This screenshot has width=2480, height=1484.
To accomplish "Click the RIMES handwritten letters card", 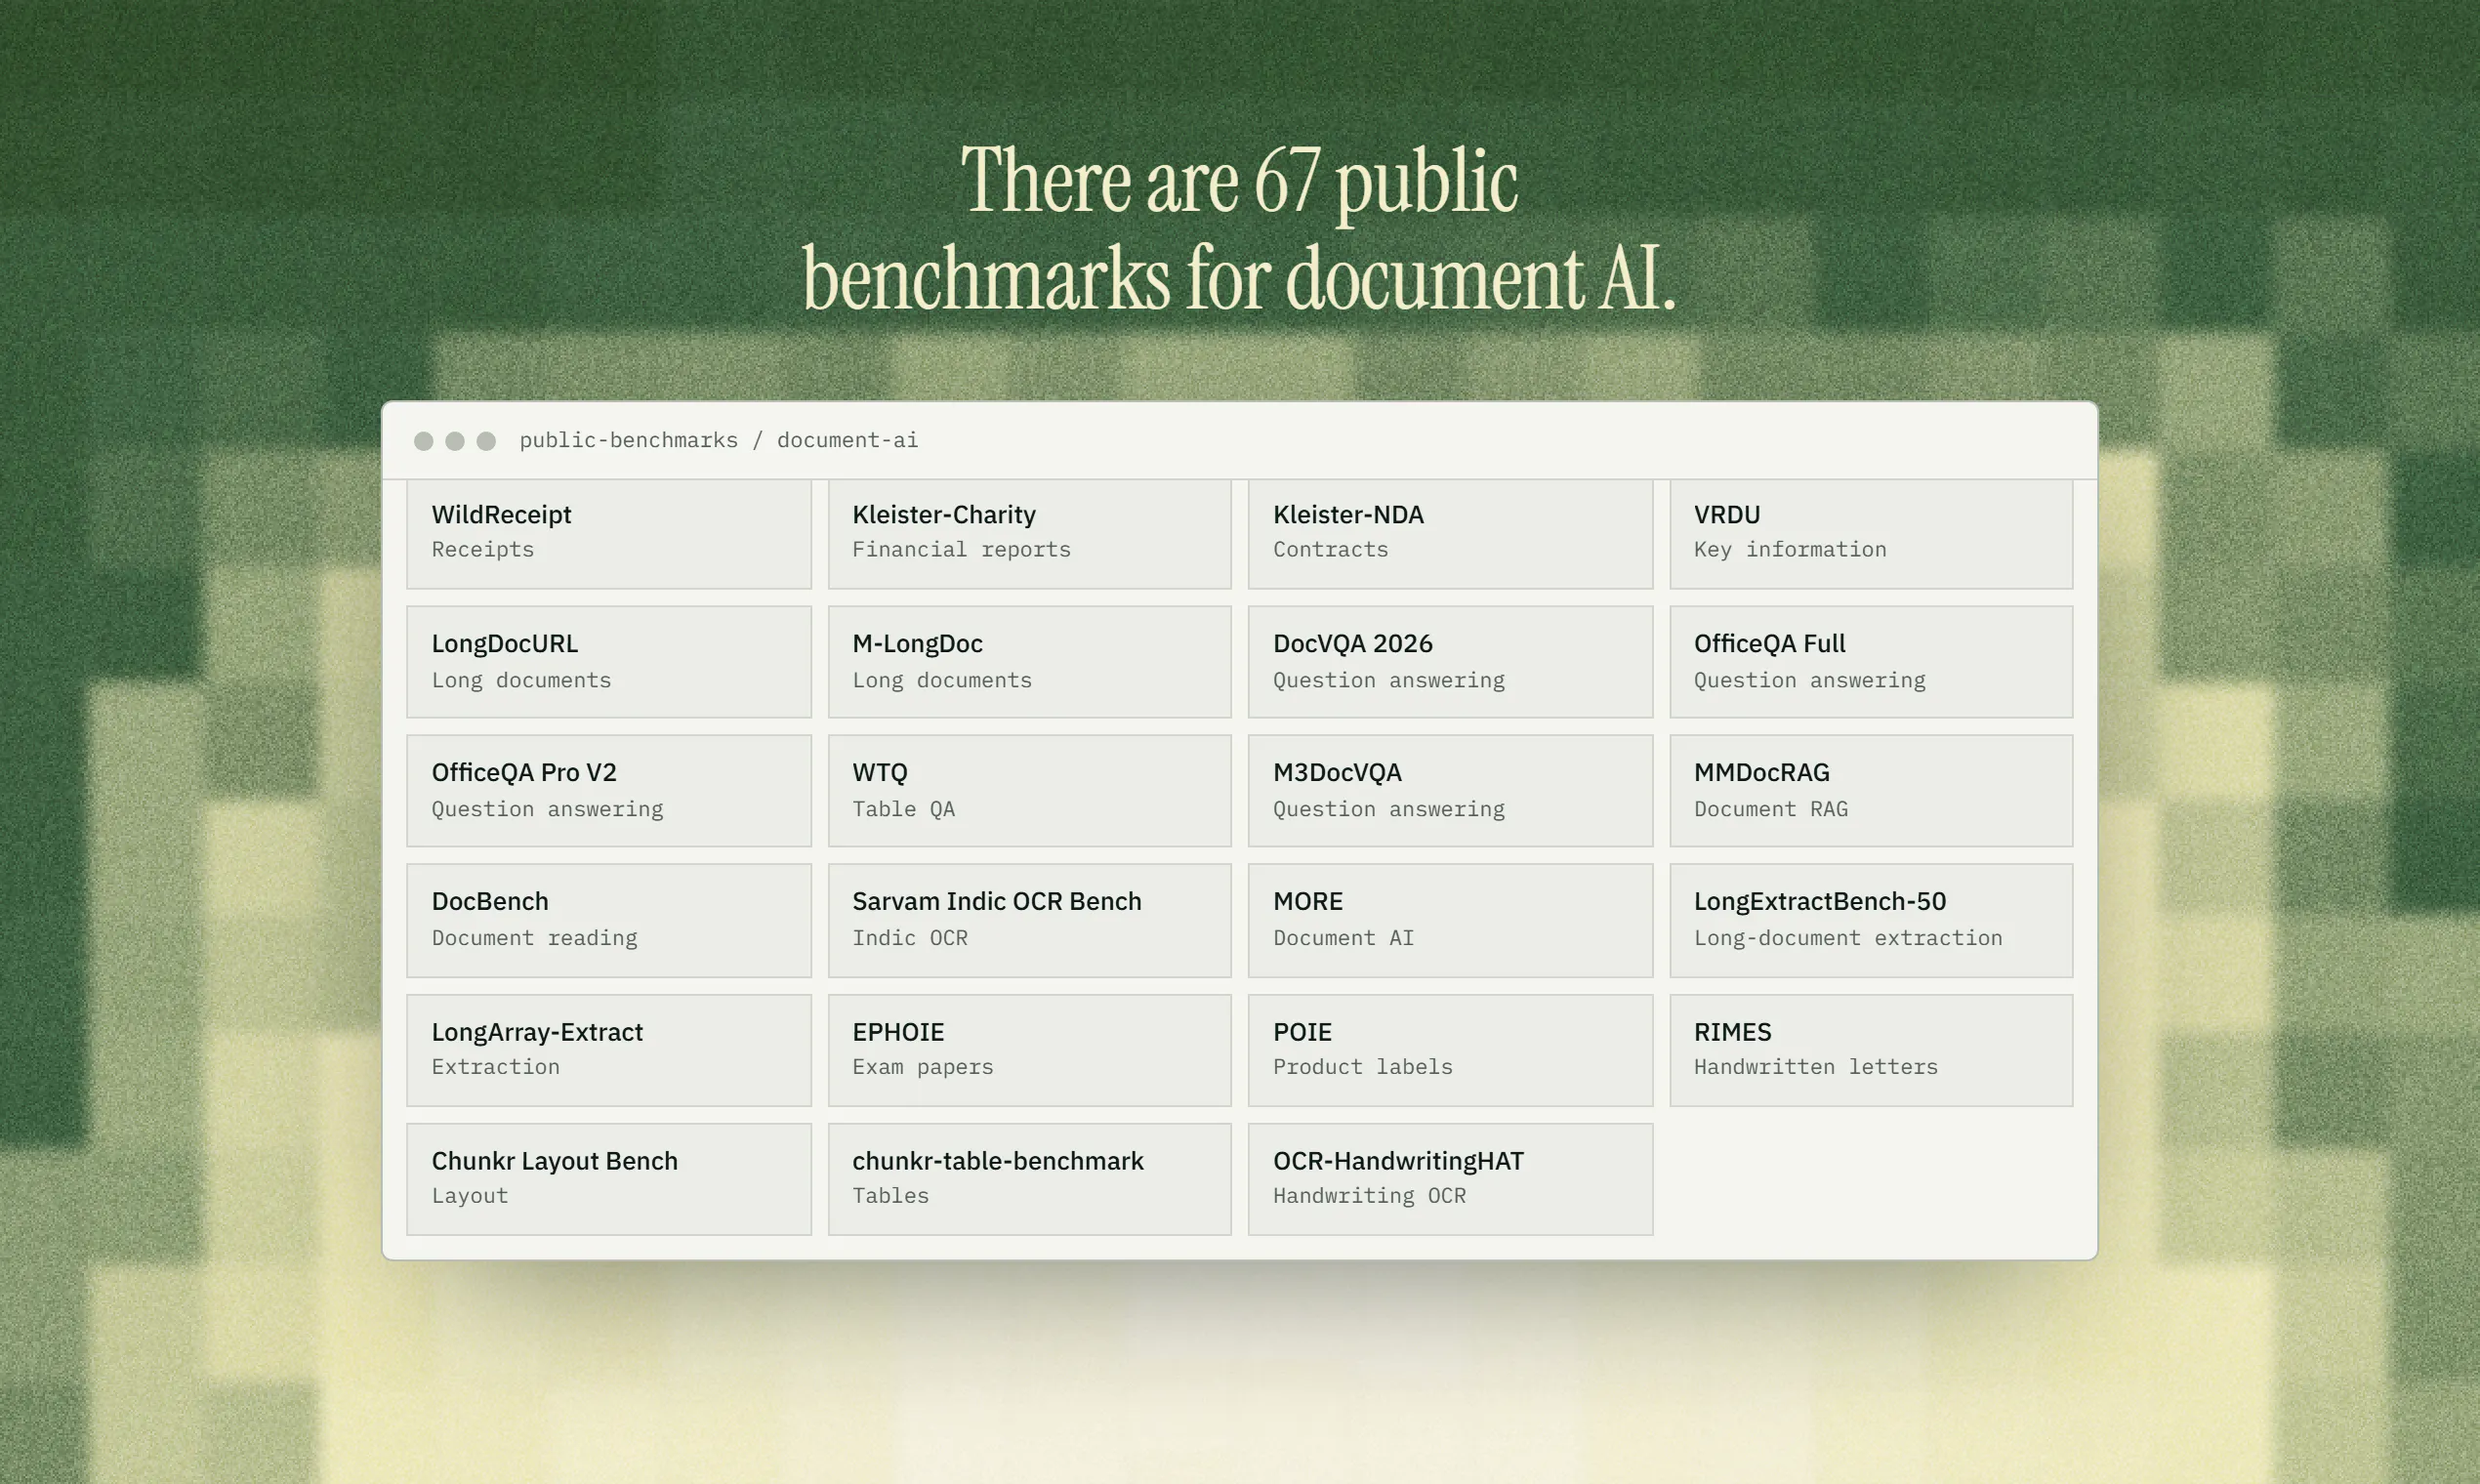I will [x=1871, y=1050].
